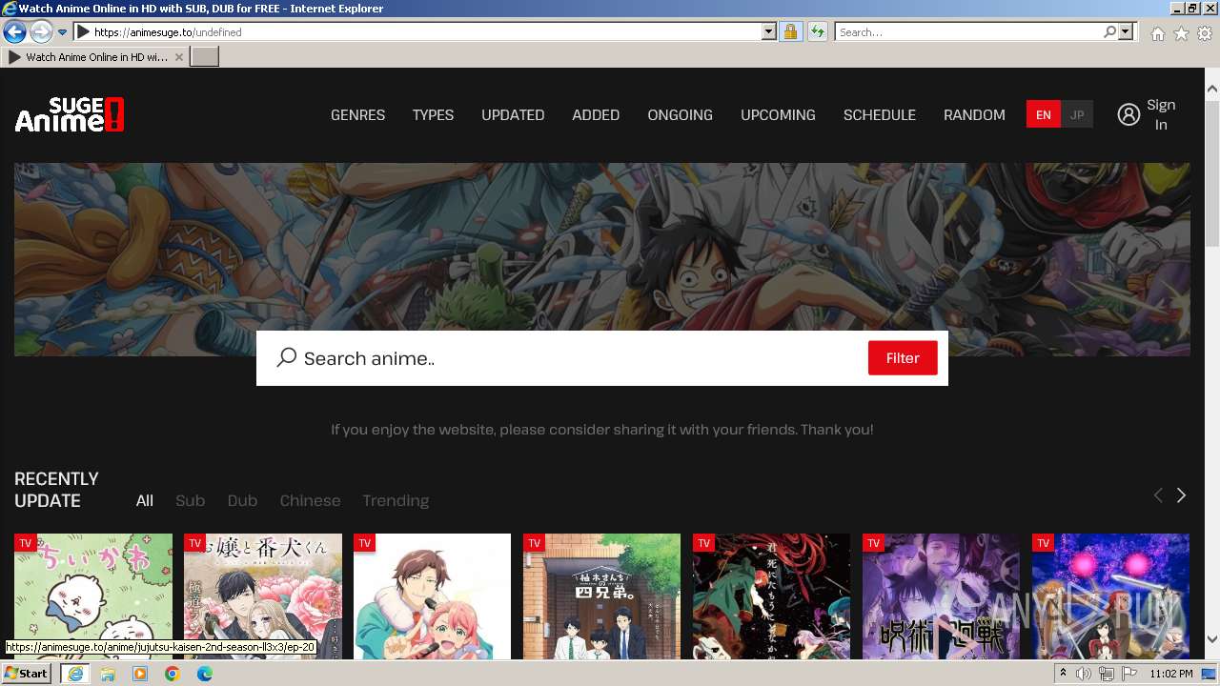Click the security lock icon

tap(790, 31)
